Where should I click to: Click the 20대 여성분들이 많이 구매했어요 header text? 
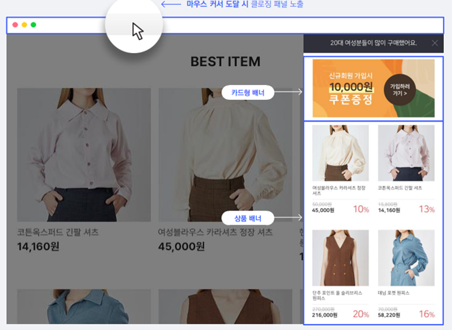click(x=374, y=43)
